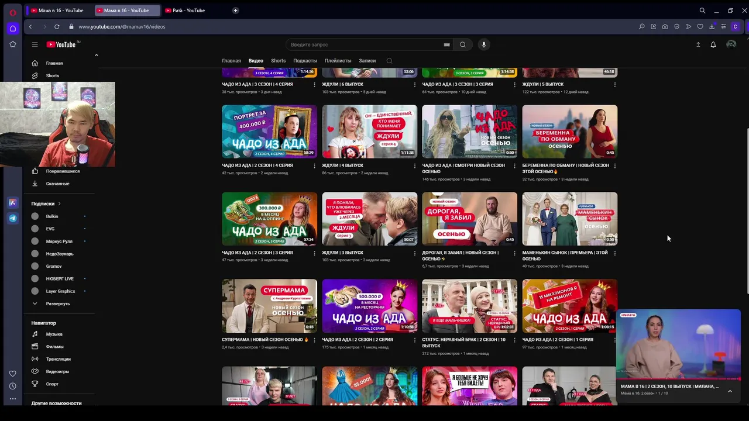749x421 pixels.
Task: Open Opera sidebar history clock icon
Action: click(12, 386)
